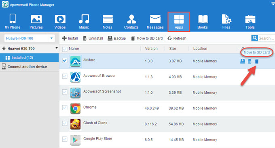Click Mobile Memory in Apowersoft Browser row
Screen dimensions: 275x148
click(x=205, y=77)
